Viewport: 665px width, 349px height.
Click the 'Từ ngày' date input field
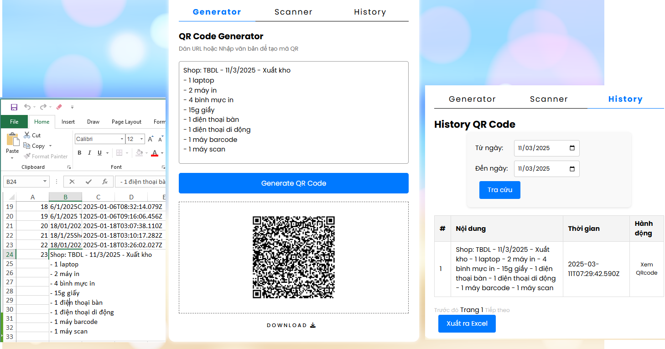click(x=546, y=148)
